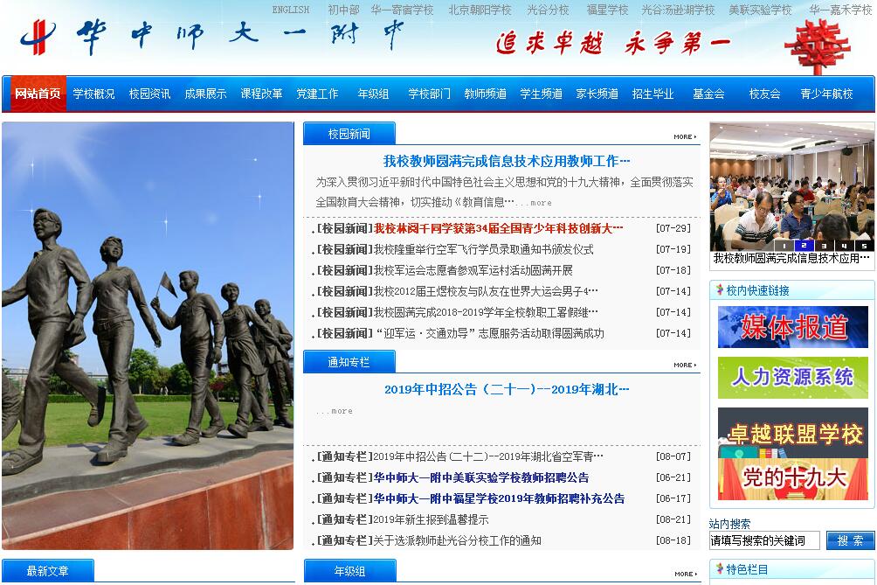Open 年级组 navigation bar item
The width and height of the screenshot is (877, 585).
tap(374, 94)
